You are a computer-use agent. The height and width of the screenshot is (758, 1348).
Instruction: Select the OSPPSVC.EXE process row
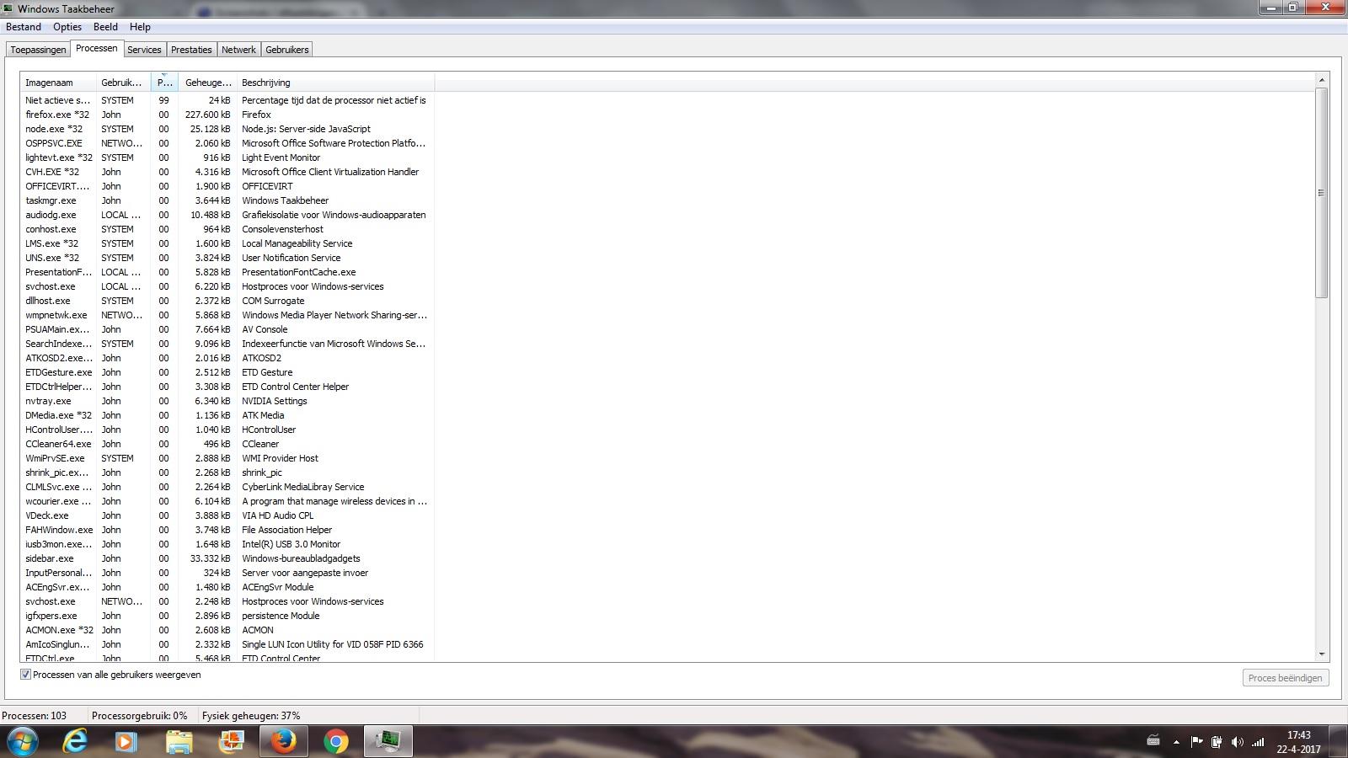[227, 143]
